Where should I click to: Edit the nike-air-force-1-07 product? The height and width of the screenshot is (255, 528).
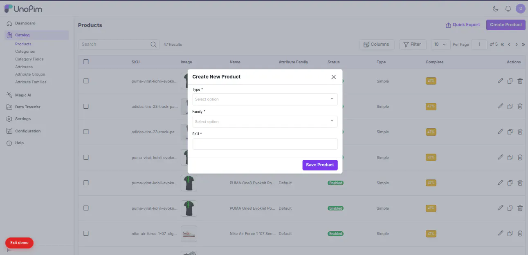click(501, 233)
